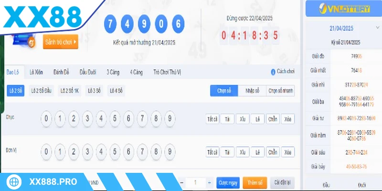
Task: Click the bet multiplier input field
Action: (195, 182)
